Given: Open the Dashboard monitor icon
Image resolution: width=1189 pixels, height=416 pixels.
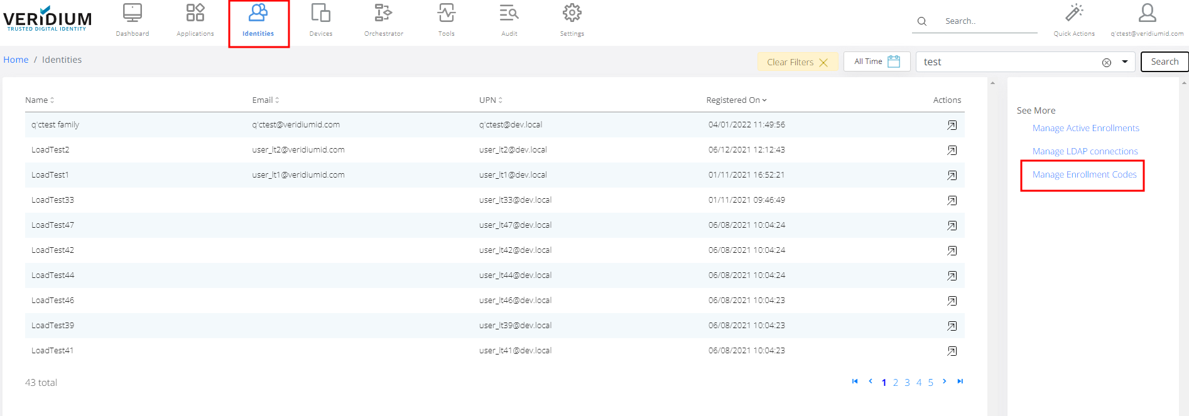Looking at the screenshot, I should pos(133,14).
